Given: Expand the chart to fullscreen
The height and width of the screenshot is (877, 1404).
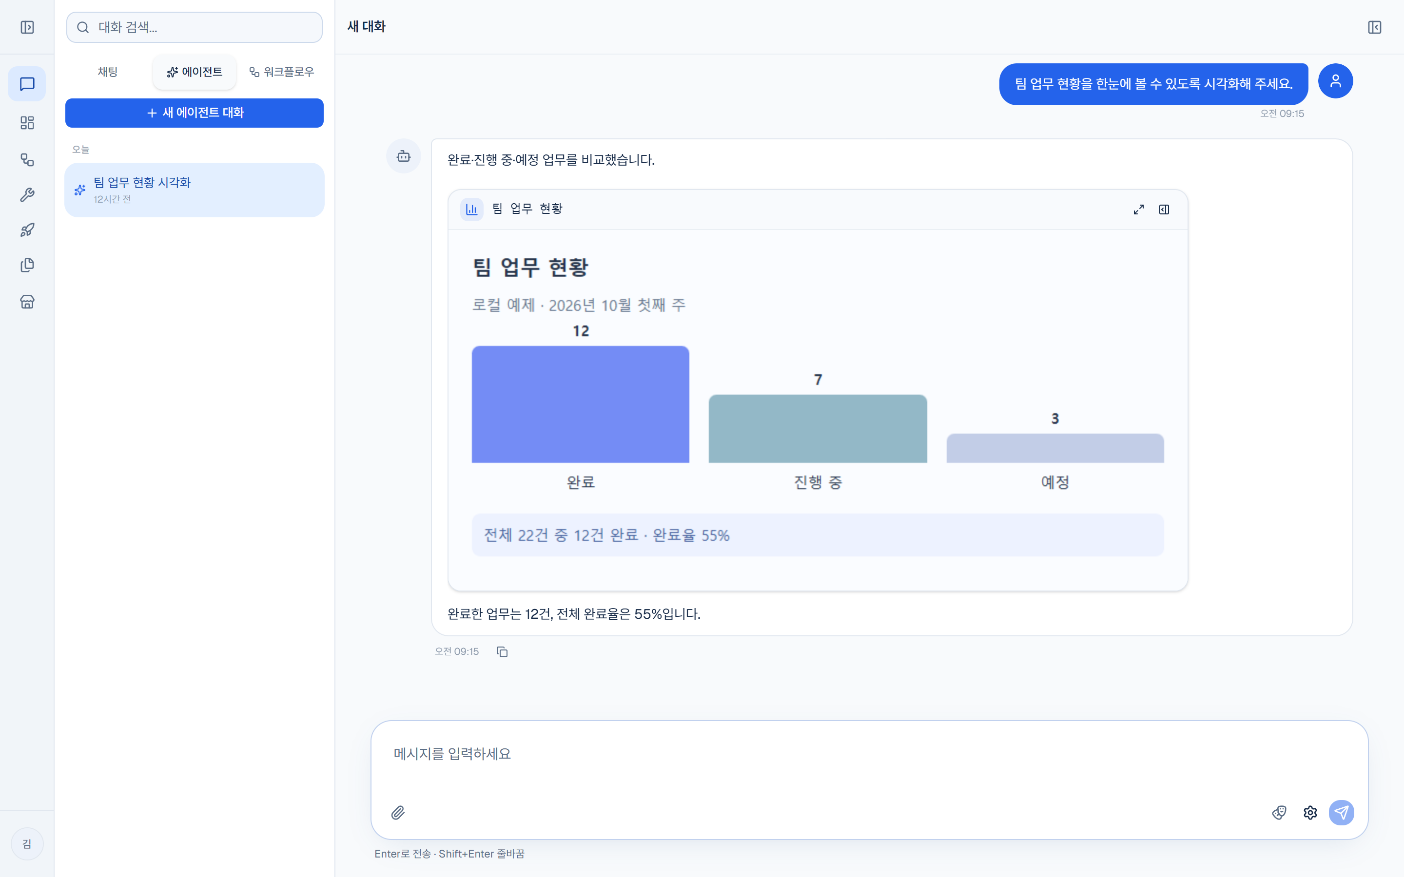Looking at the screenshot, I should [x=1139, y=210].
